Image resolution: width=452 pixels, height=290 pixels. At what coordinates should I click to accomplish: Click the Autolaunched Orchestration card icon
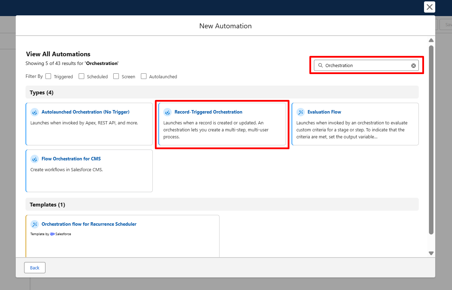click(35, 112)
